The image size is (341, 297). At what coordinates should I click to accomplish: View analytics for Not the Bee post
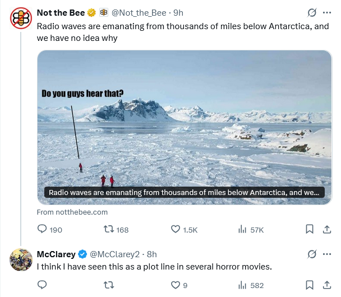coord(243,229)
